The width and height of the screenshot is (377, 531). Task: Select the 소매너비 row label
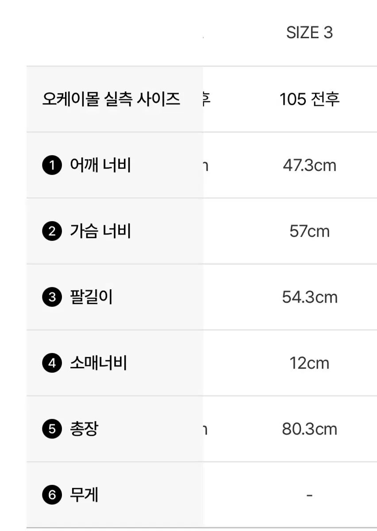[x=98, y=363]
